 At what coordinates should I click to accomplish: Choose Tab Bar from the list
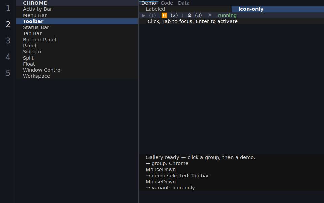pyautogui.click(x=77, y=33)
